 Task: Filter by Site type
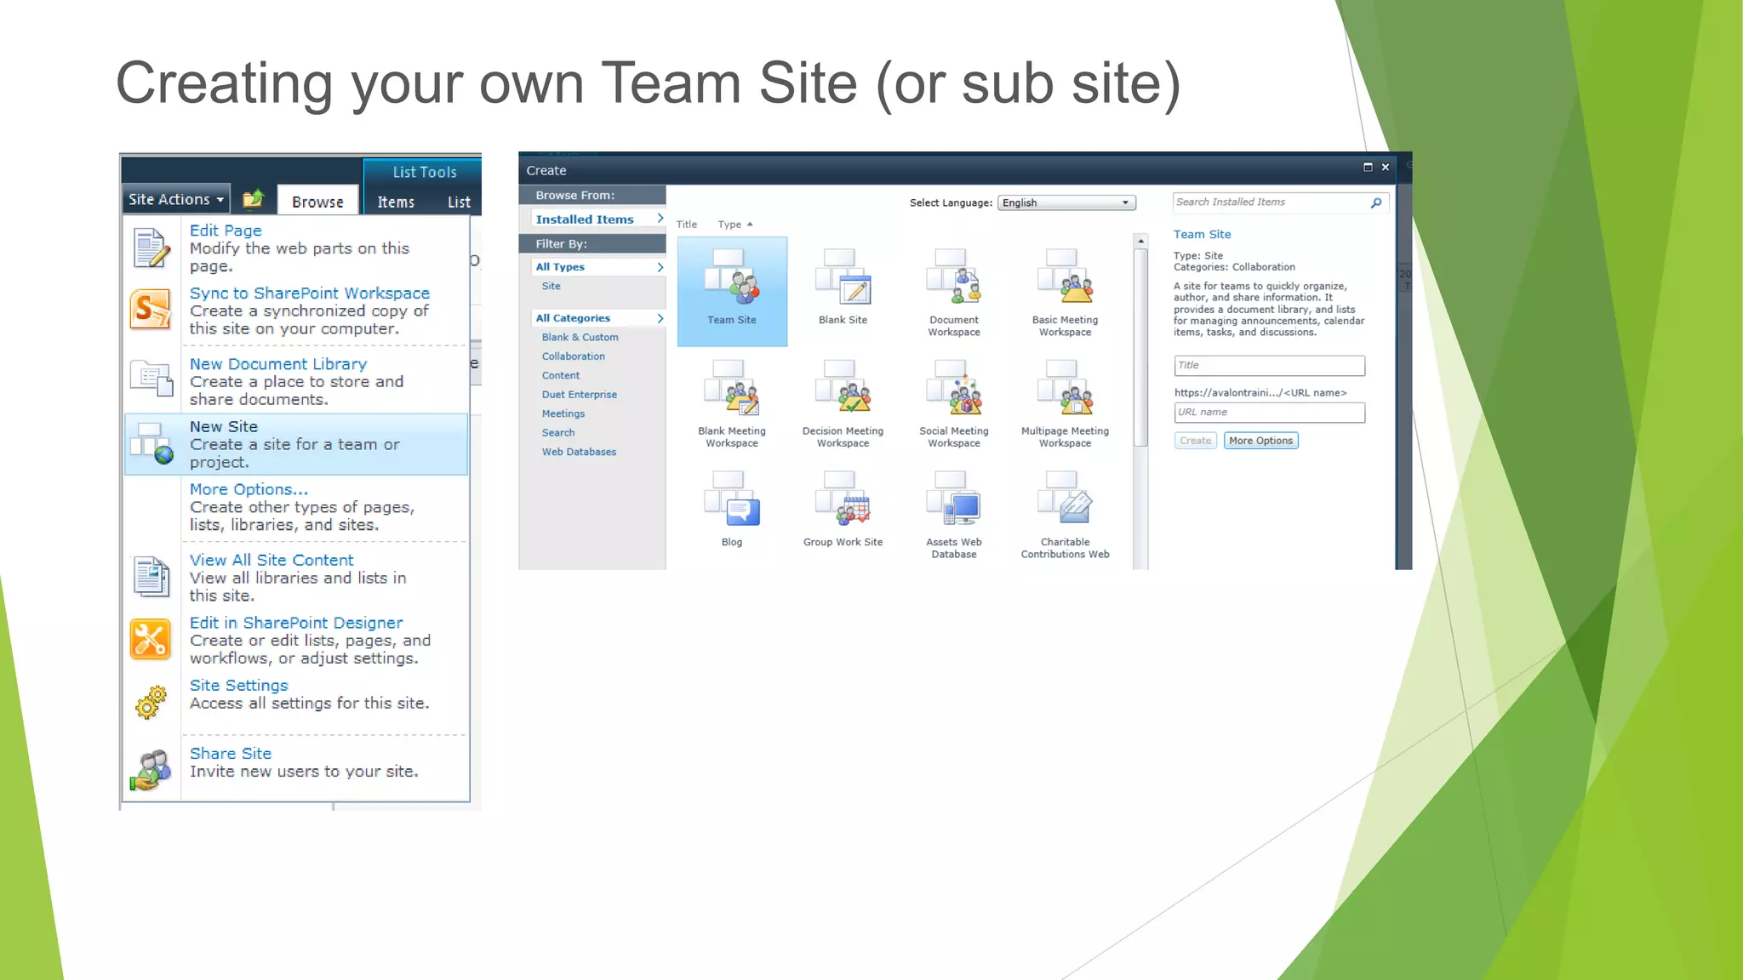coord(551,286)
